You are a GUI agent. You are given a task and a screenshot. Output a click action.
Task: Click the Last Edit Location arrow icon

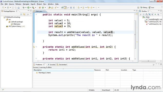click(89, 8)
